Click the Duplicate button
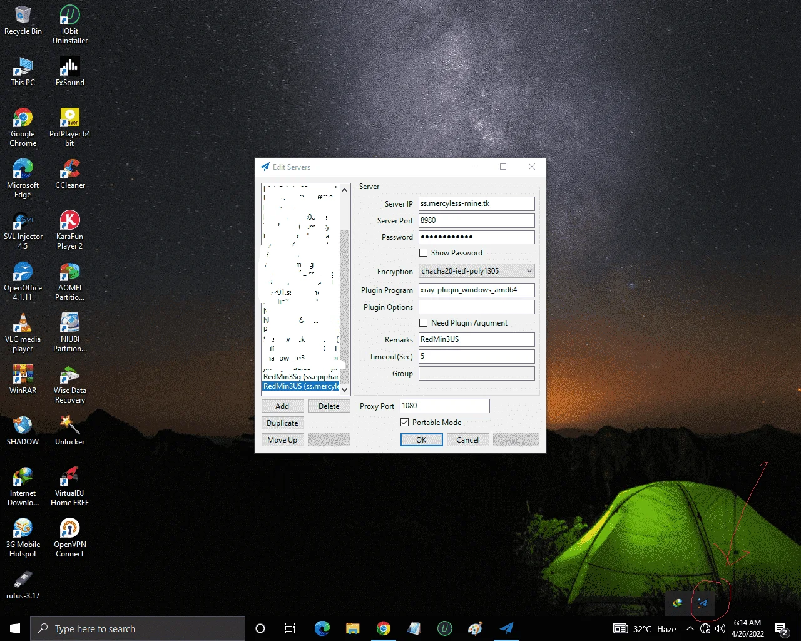801x641 pixels. [282, 423]
